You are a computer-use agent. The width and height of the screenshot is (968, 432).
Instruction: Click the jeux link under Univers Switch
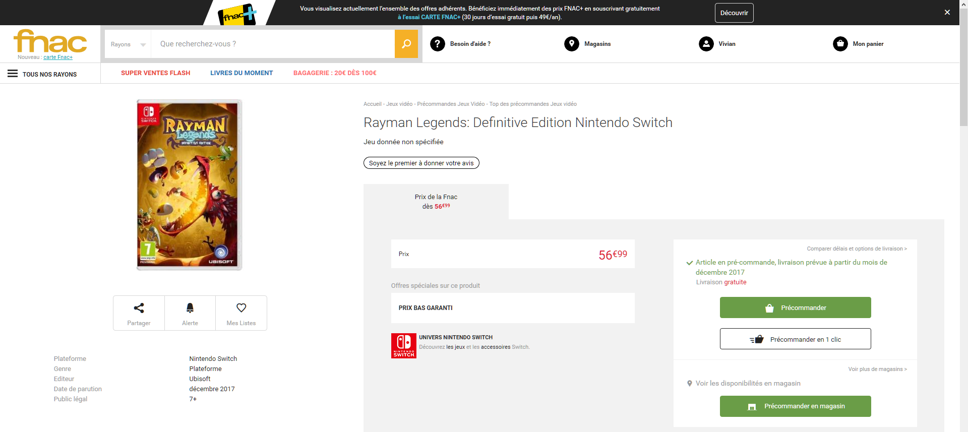[x=455, y=347]
